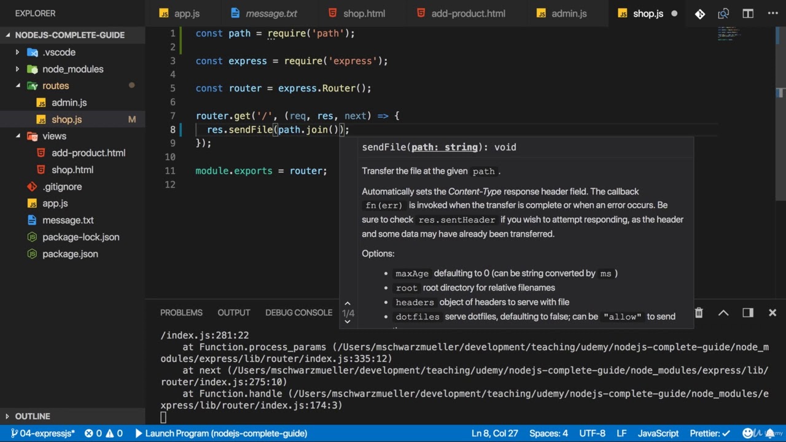Click the unsaved dot on shop.js tab
This screenshot has height=442, width=786.
pos(674,14)
